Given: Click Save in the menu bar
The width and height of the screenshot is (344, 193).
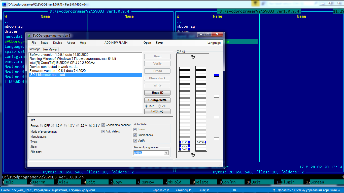Looking at the screenshot, I should point(159,43).
